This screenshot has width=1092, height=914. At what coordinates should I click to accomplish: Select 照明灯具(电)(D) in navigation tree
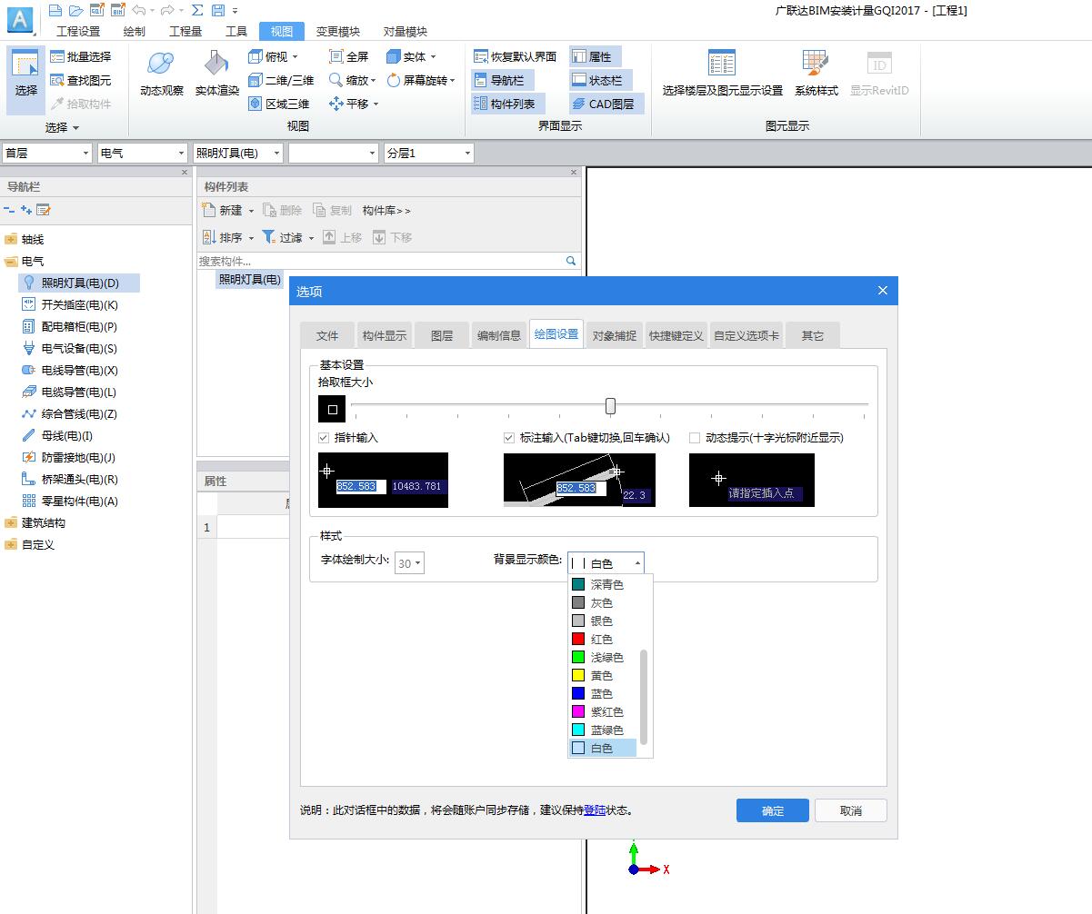[x=79, y=283]
